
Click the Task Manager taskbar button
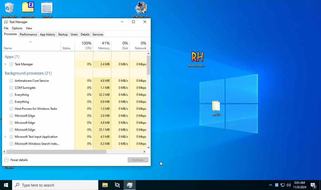(129, 185)
